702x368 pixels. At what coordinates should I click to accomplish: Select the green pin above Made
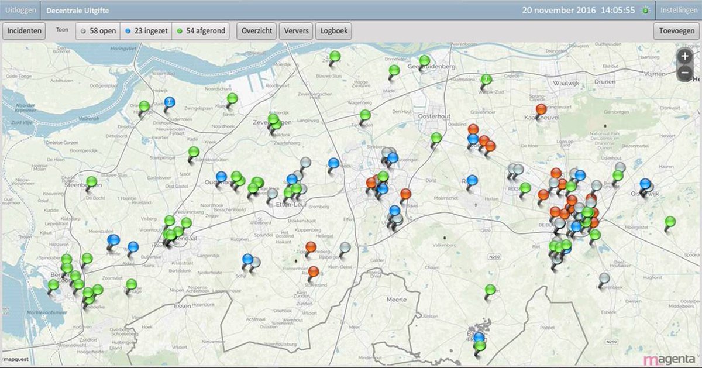pyautogui.click(x=394, y=70)
